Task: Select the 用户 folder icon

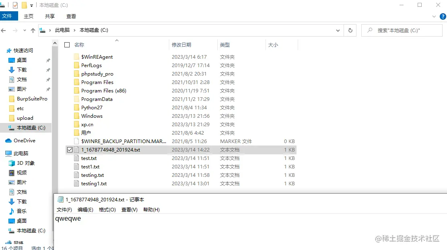Action: click(76, 133)
